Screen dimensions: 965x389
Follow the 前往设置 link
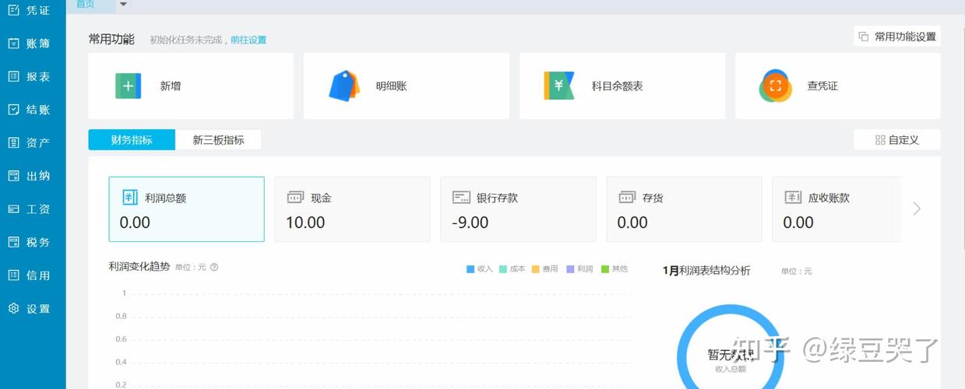[x=249, y=40]
